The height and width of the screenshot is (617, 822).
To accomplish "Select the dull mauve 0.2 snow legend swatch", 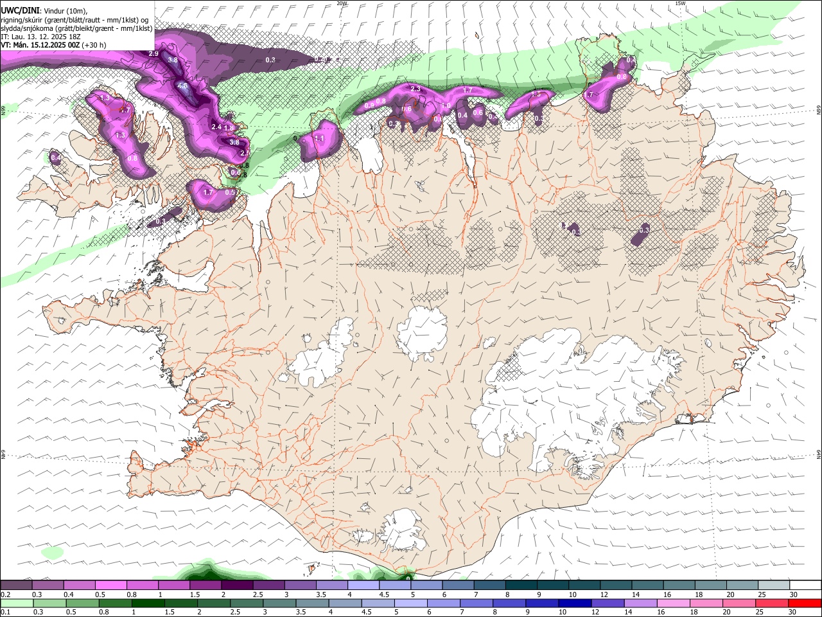I will [x=16, y=585].
